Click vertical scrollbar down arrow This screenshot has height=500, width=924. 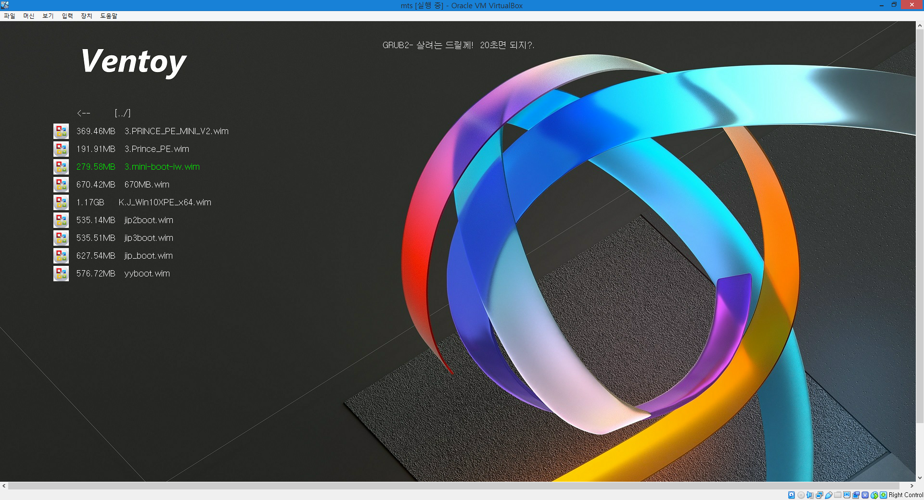pyautogui.click(x=920, y=478)
